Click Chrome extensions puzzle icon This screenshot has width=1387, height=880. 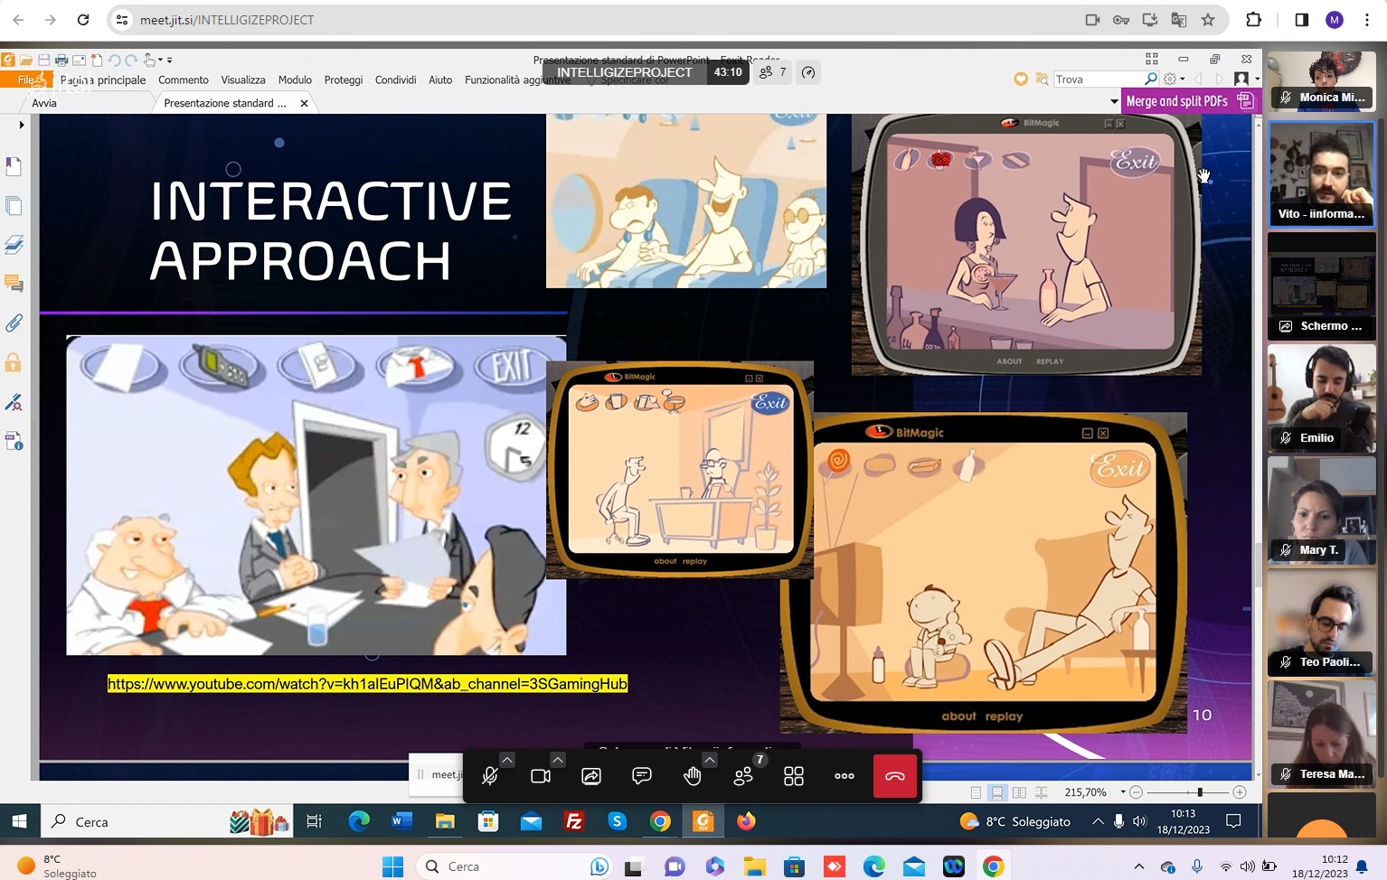[1253, 20]
